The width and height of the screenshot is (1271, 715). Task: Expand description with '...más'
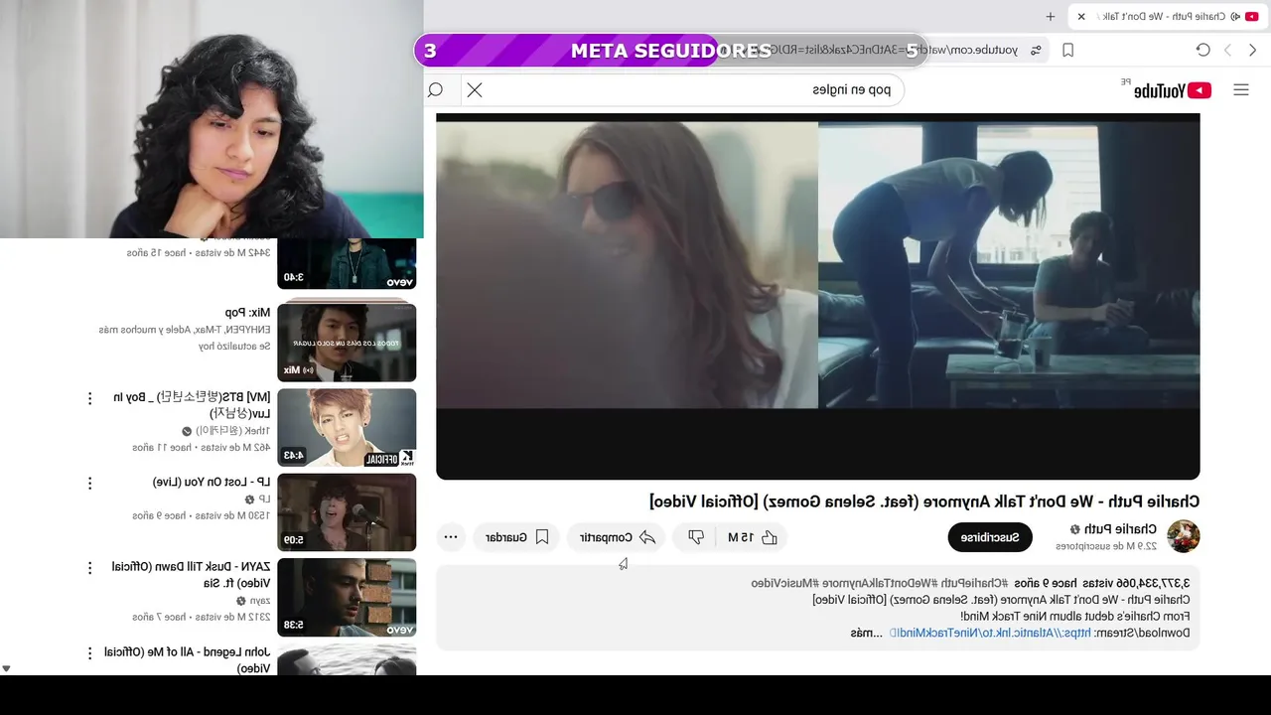(866, 633)
